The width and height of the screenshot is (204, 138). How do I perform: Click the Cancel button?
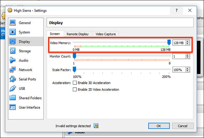(183, 126)
